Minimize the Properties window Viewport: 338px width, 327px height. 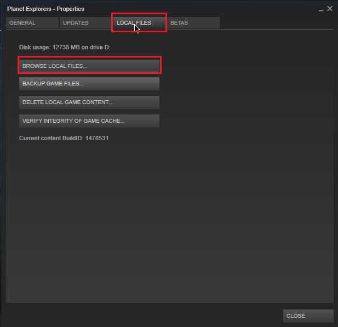[x=321, y=10]
